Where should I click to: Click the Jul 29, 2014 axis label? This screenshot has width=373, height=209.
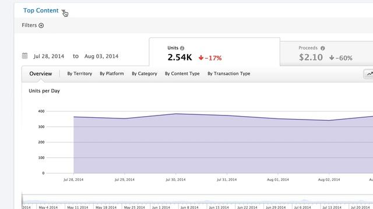(x=124, y=179)
